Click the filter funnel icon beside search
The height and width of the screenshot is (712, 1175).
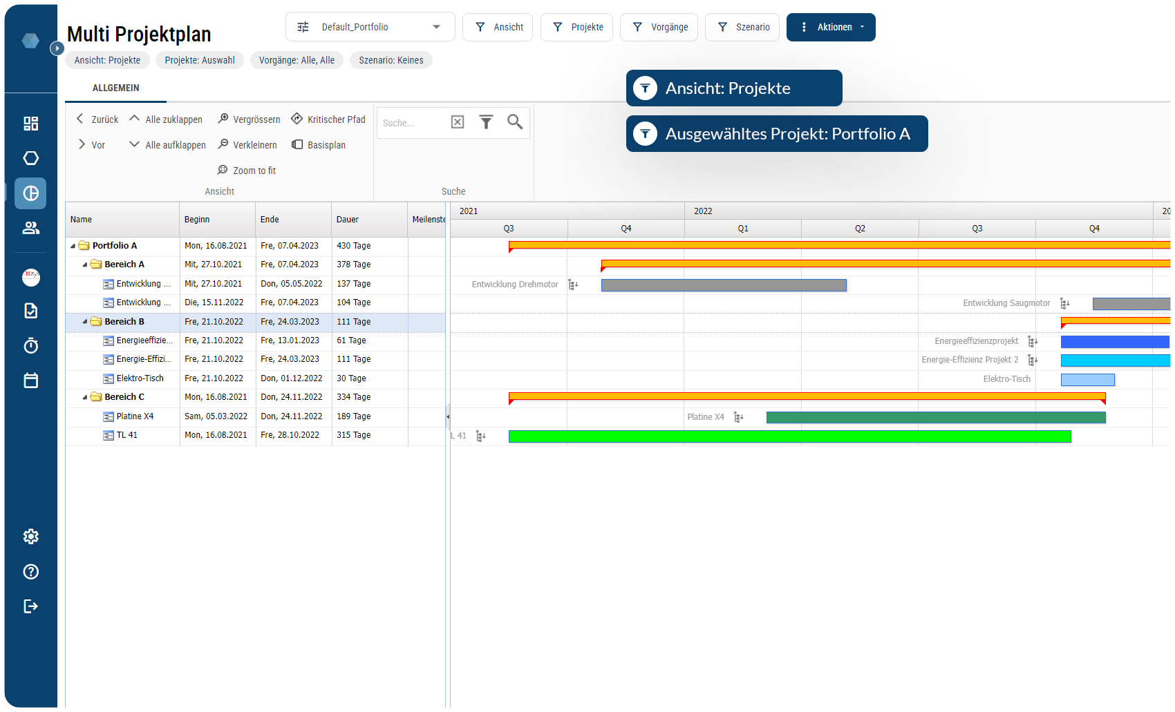486,122
